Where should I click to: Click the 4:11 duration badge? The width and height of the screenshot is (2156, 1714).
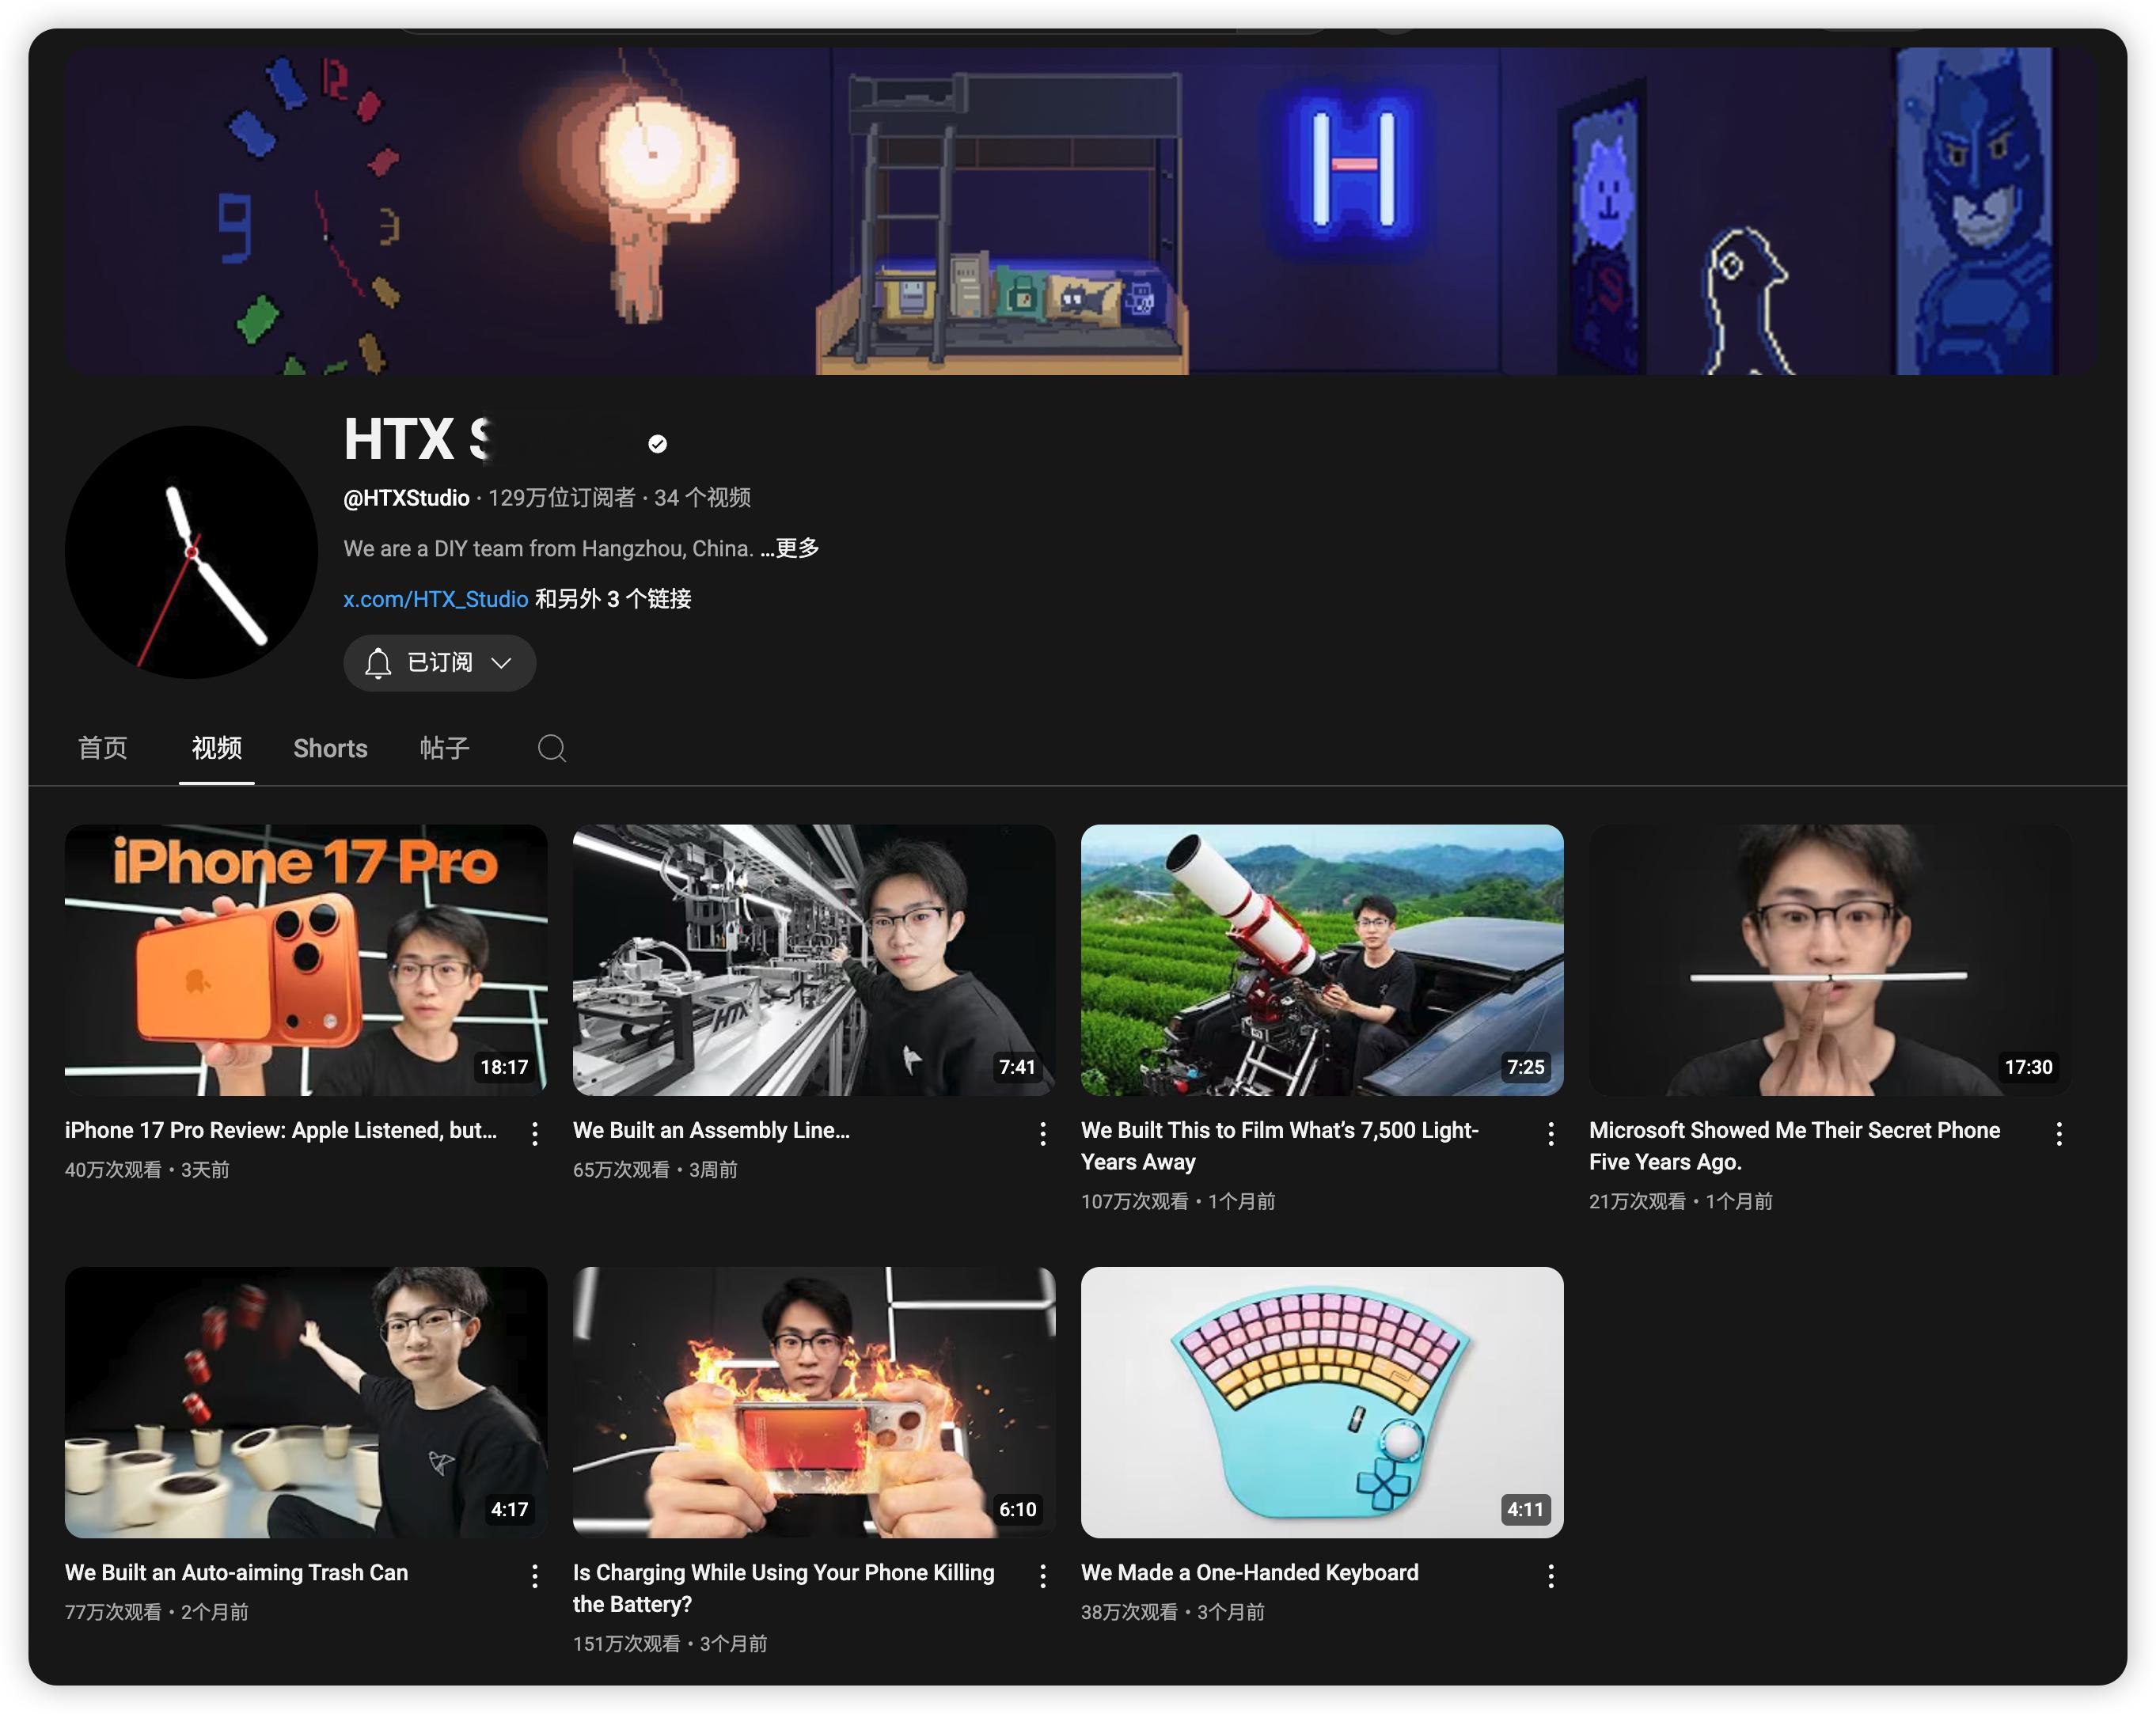1525,1509
